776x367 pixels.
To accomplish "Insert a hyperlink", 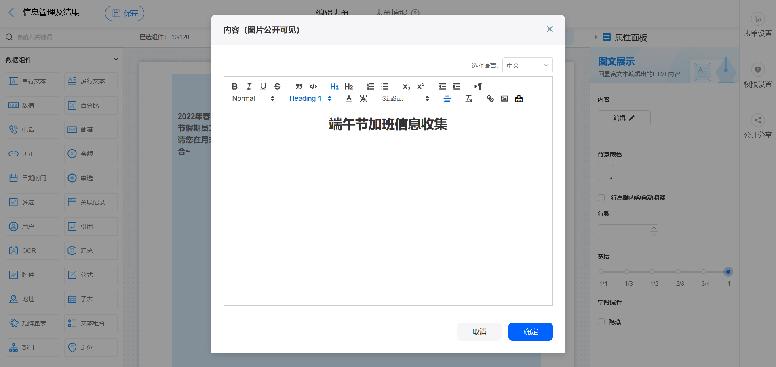I will [490, 98].
